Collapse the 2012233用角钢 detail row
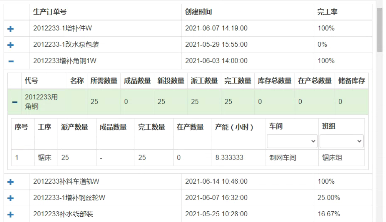This screenshot has width=386, height=222. click(x=15, y=102)
